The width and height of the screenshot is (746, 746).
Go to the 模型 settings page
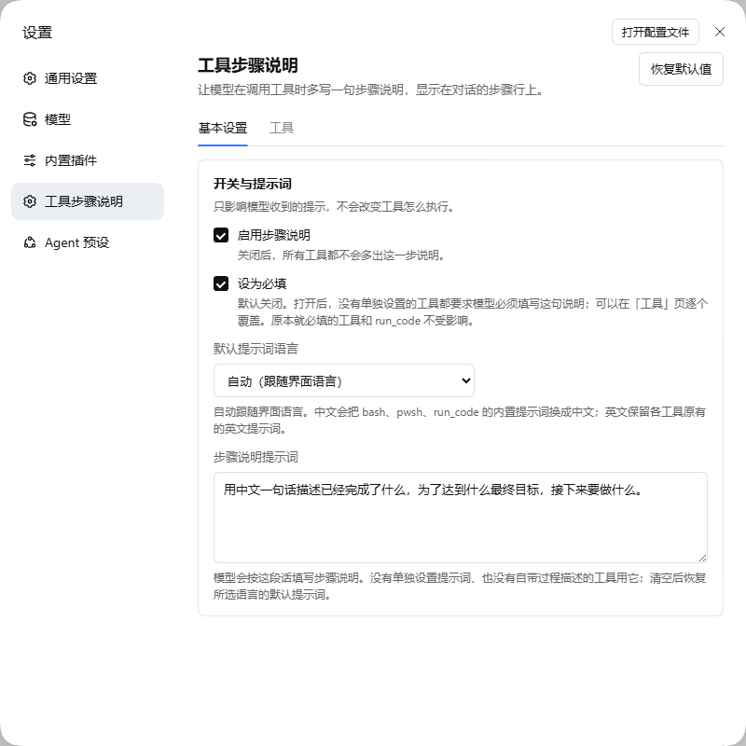[88, 119]
